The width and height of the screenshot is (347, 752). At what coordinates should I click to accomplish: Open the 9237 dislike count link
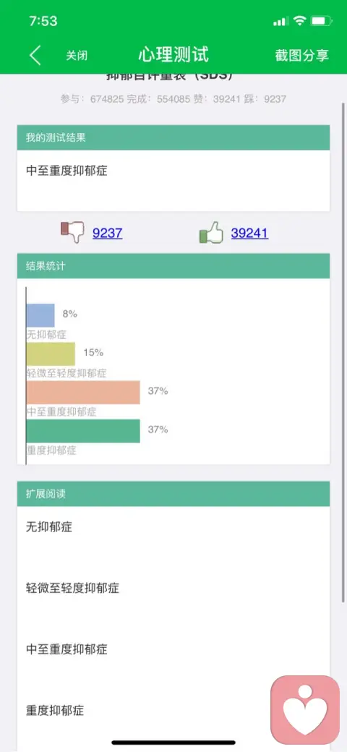tap(108, 234)
